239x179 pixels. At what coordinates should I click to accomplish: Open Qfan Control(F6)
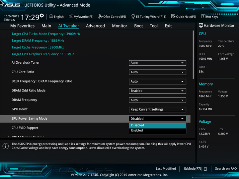coord(112,17)
